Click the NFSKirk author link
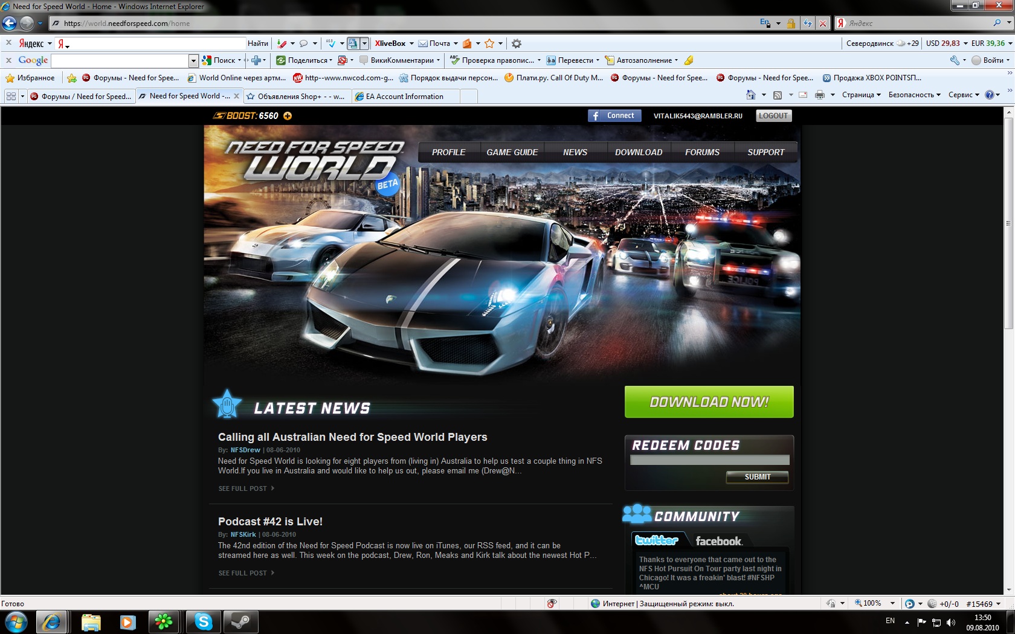The width and height of the screenshot is (1015, 634). [x=243, y=534]
